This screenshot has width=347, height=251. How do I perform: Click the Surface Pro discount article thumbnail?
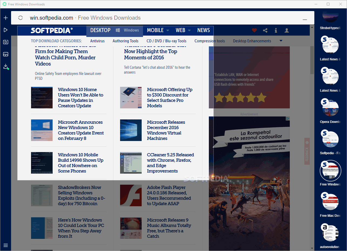[131, 98]
